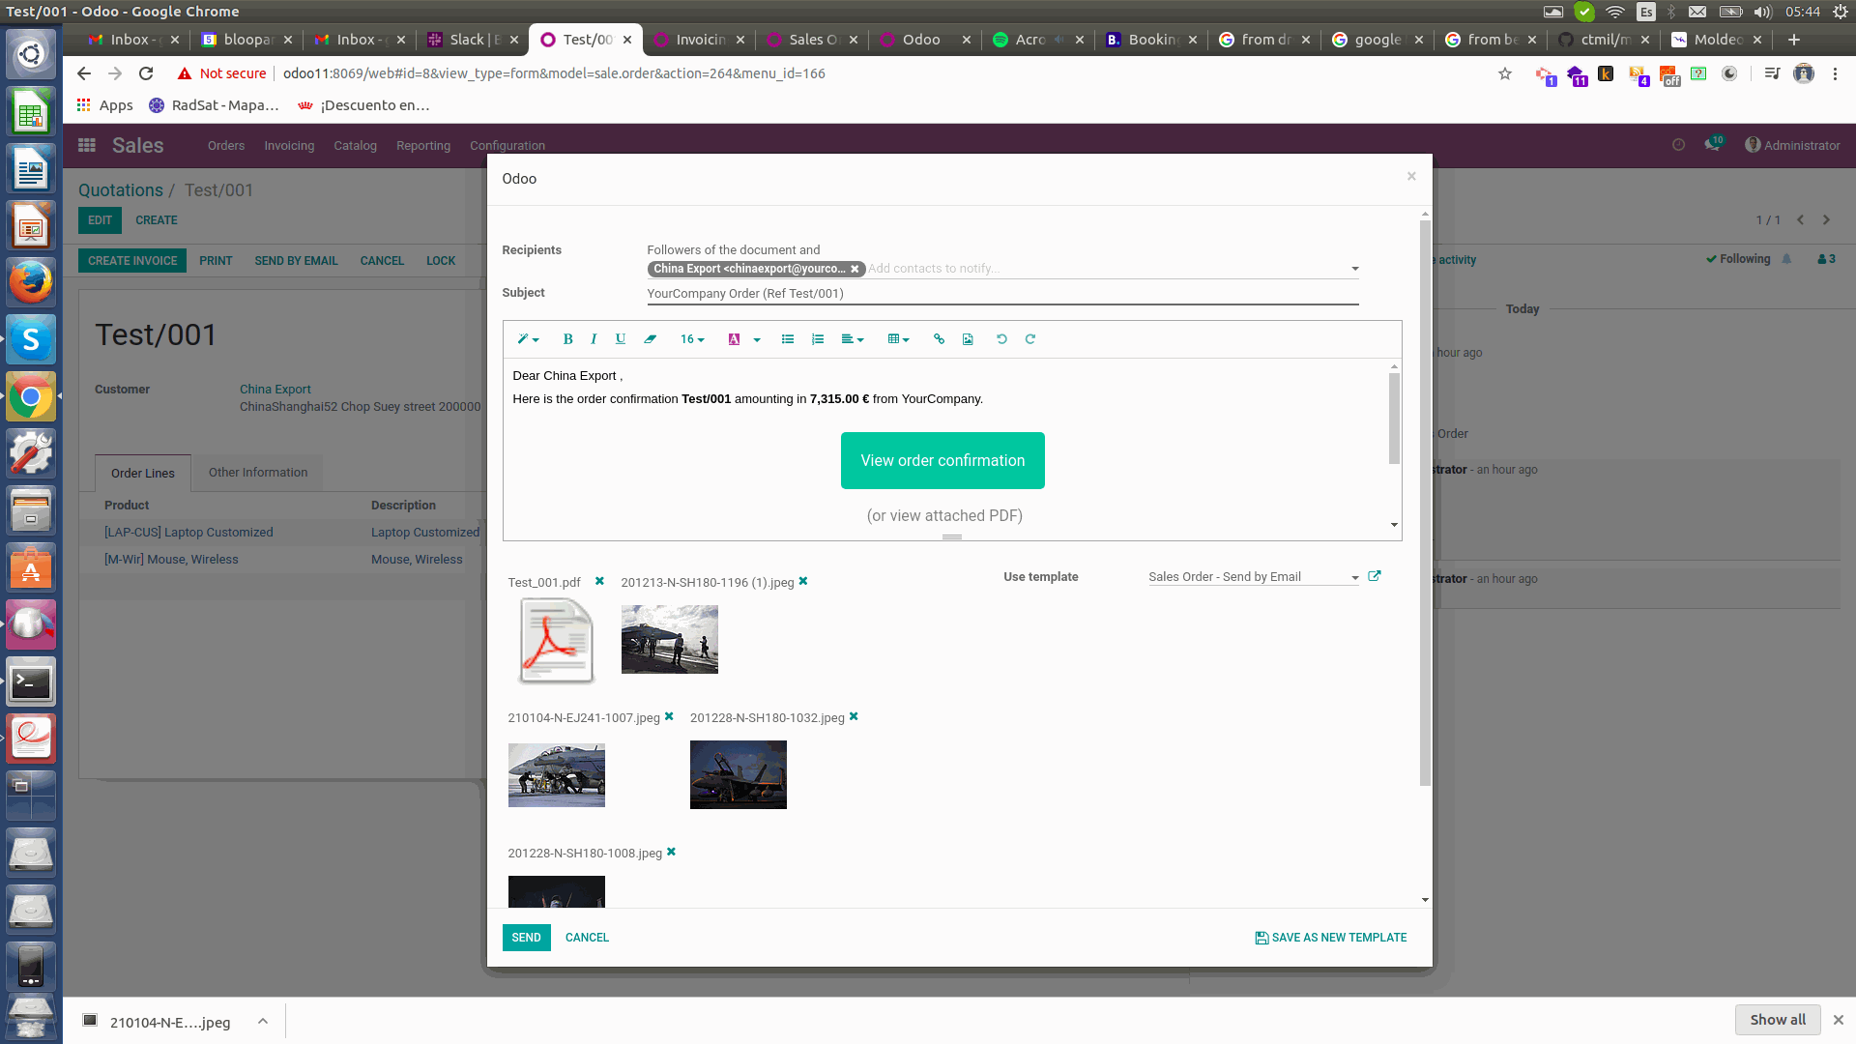Open the Catalog menu
Screen dimensions: 1856x1044
click(355, 146)
